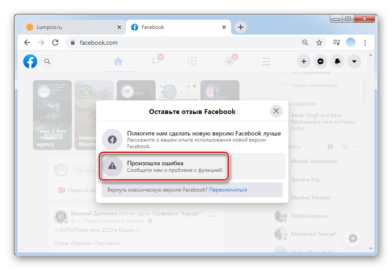
Task: Open the Watch video icon
Action: click(192, 61)
